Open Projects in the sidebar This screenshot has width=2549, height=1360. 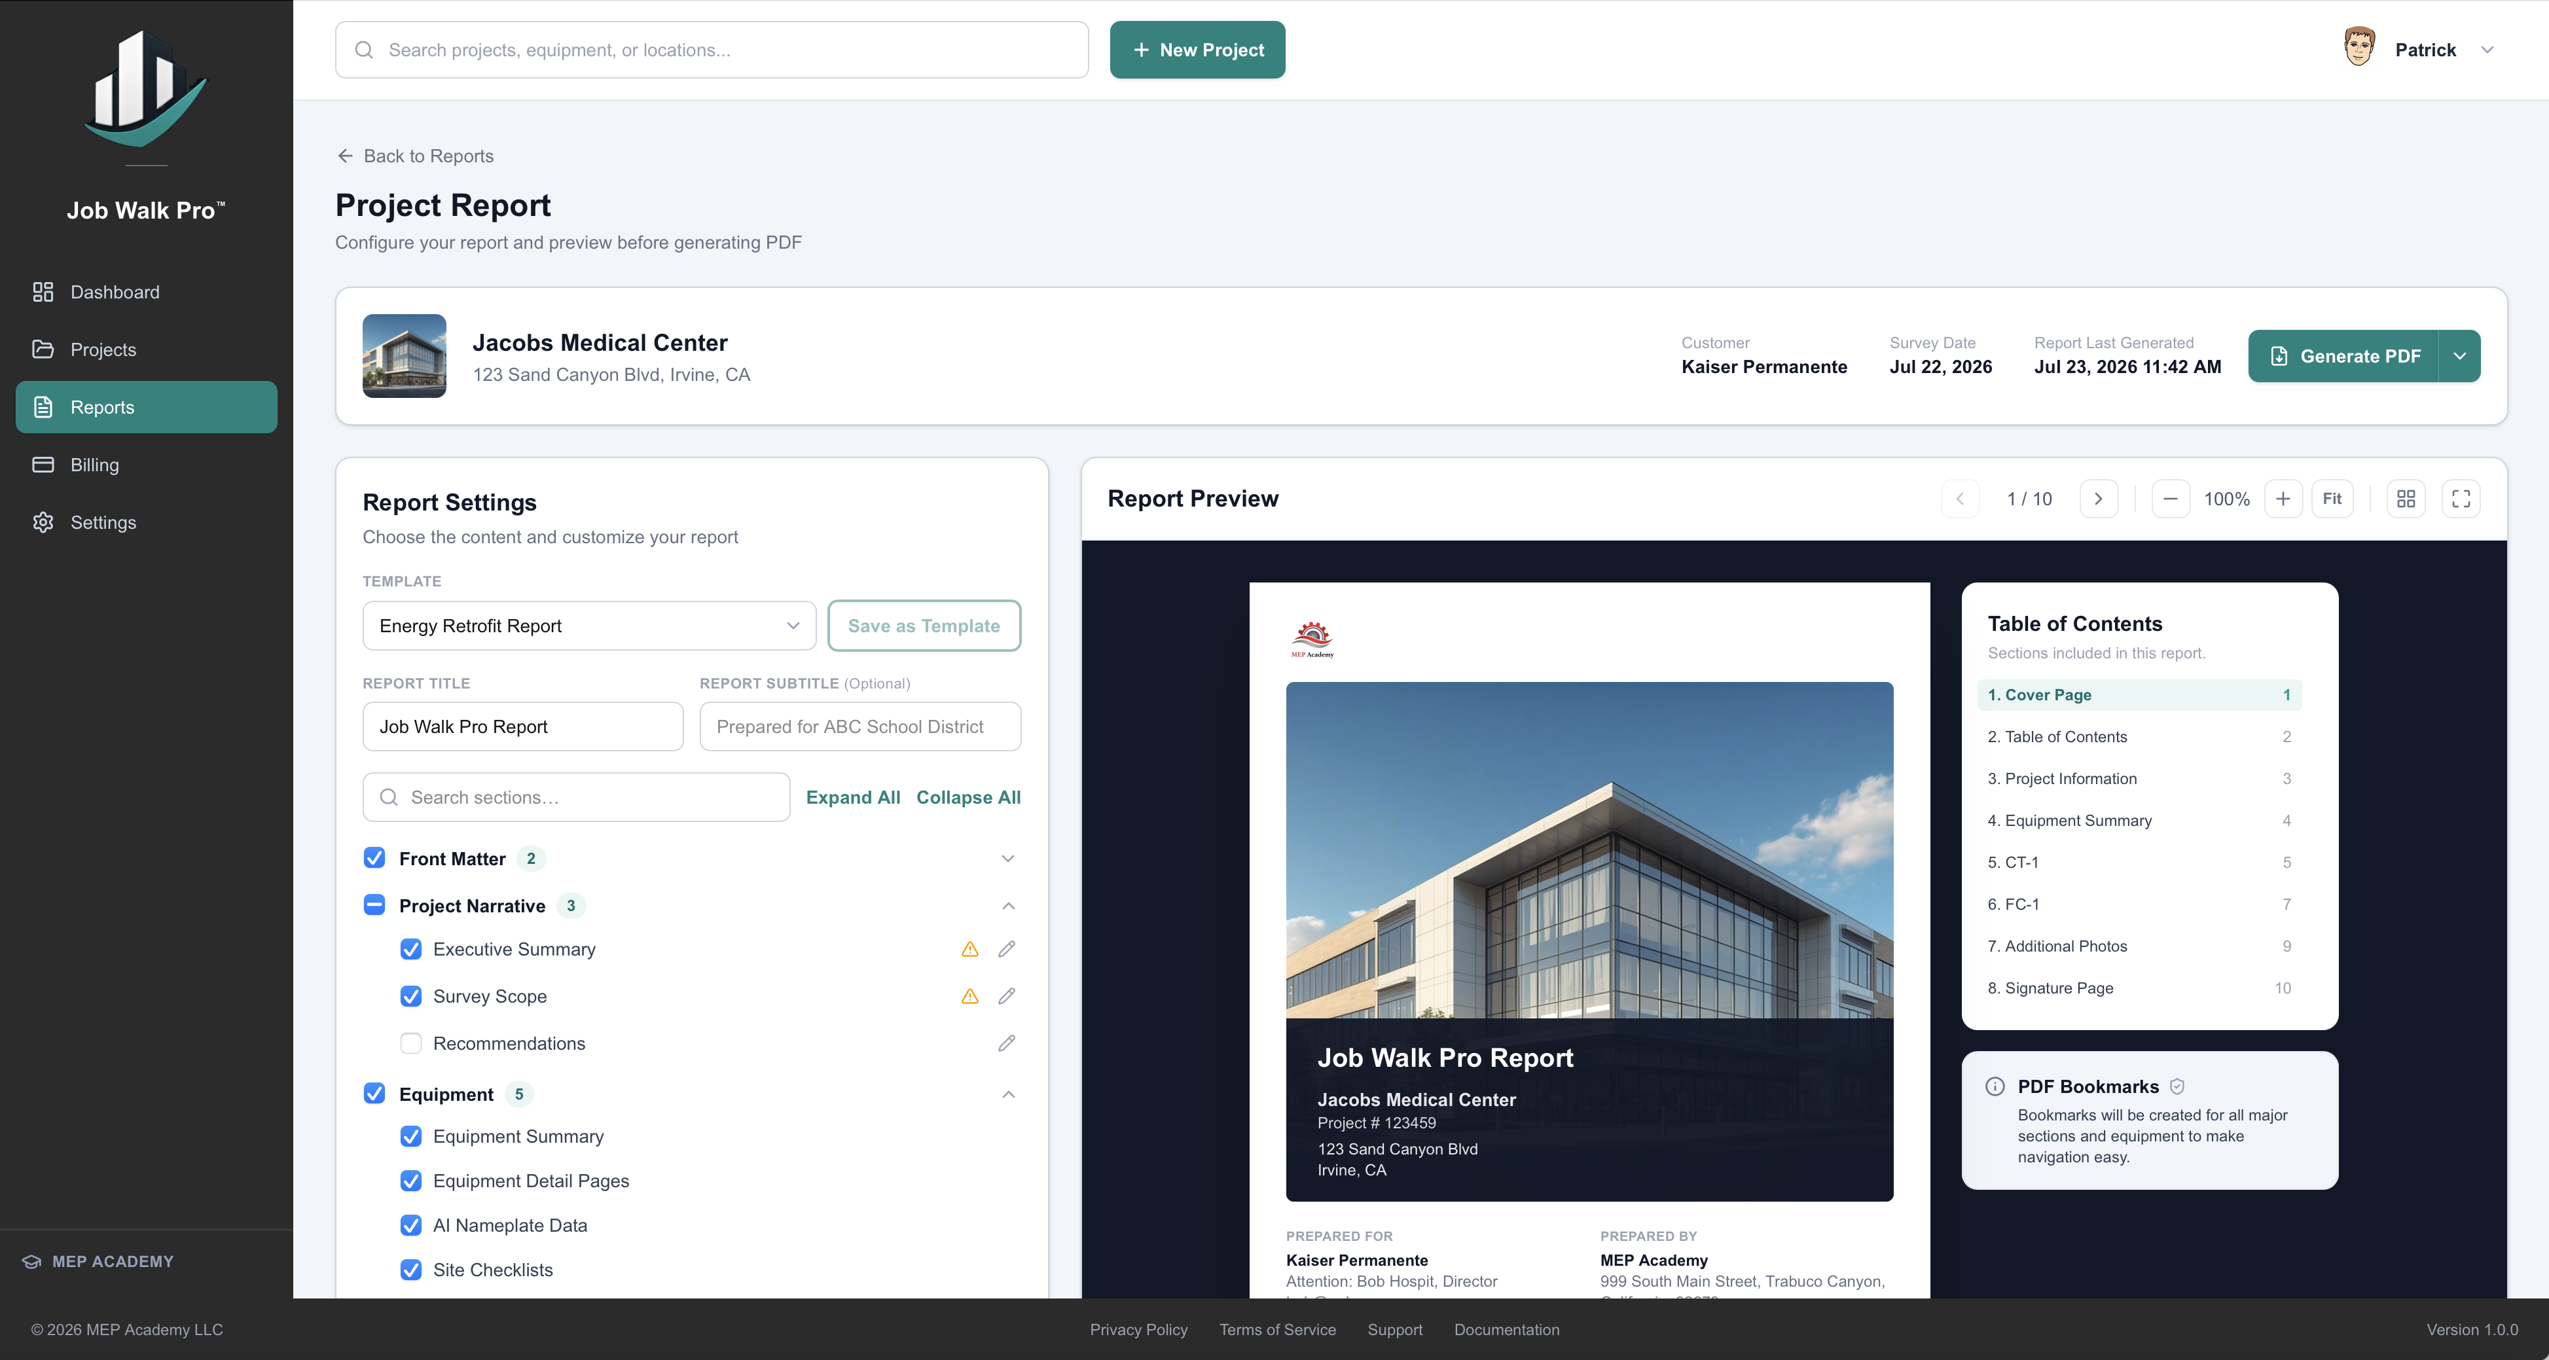(147, 349)
